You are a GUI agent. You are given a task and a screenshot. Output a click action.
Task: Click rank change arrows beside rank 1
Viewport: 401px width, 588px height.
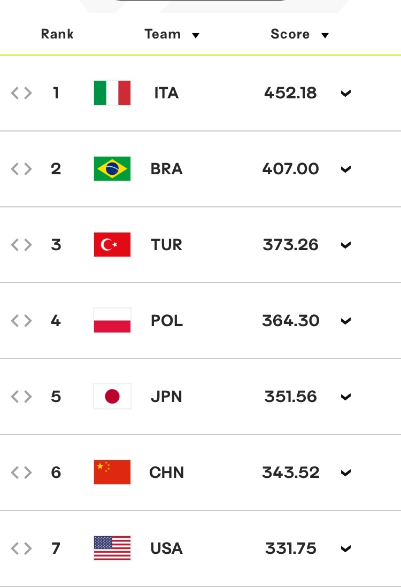click(x=21, y=94)
